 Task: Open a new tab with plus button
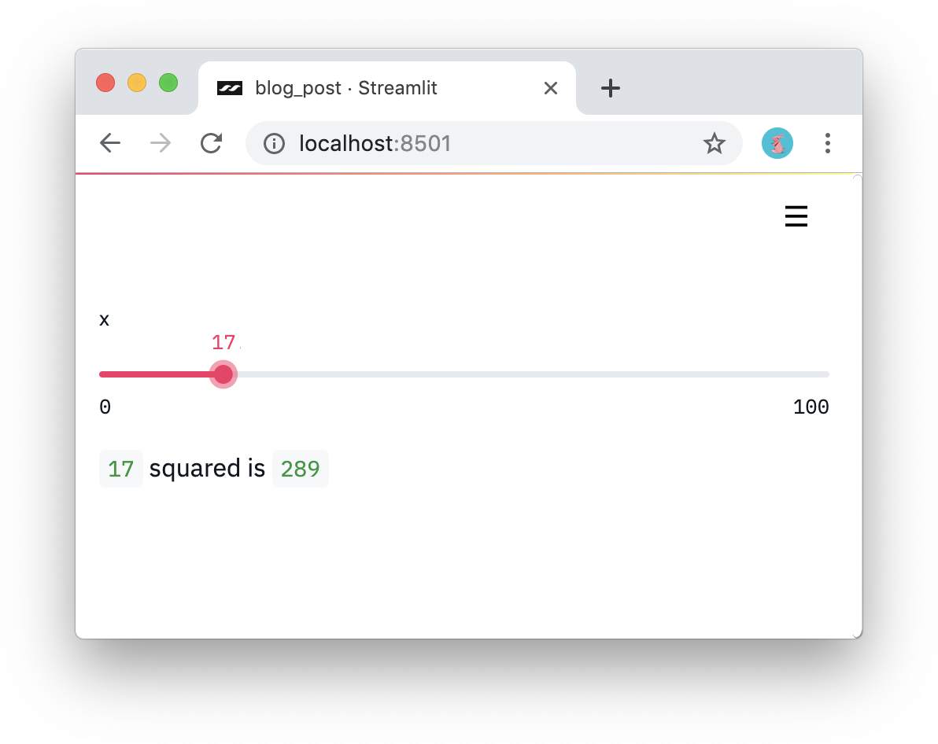point(610,88)
